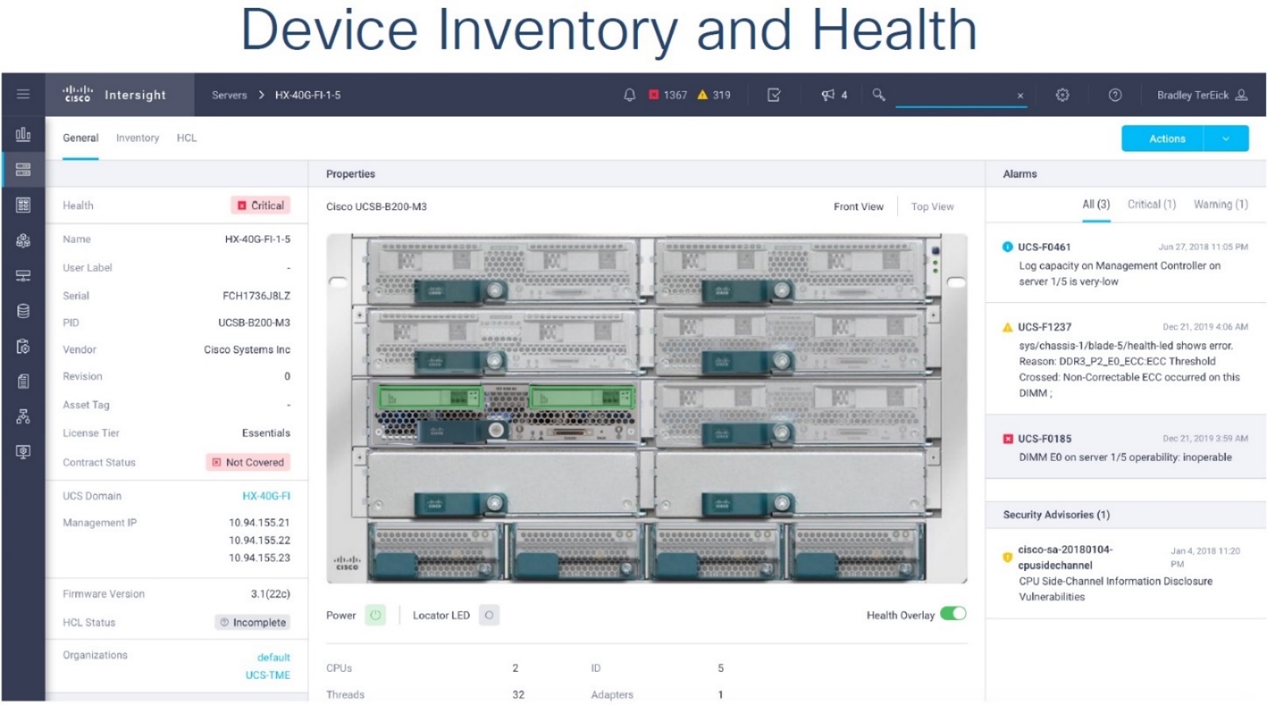Viewport: 1267px width, 705px height.
Task: Switch to the HCL tab
Action: tap(186, 138)
